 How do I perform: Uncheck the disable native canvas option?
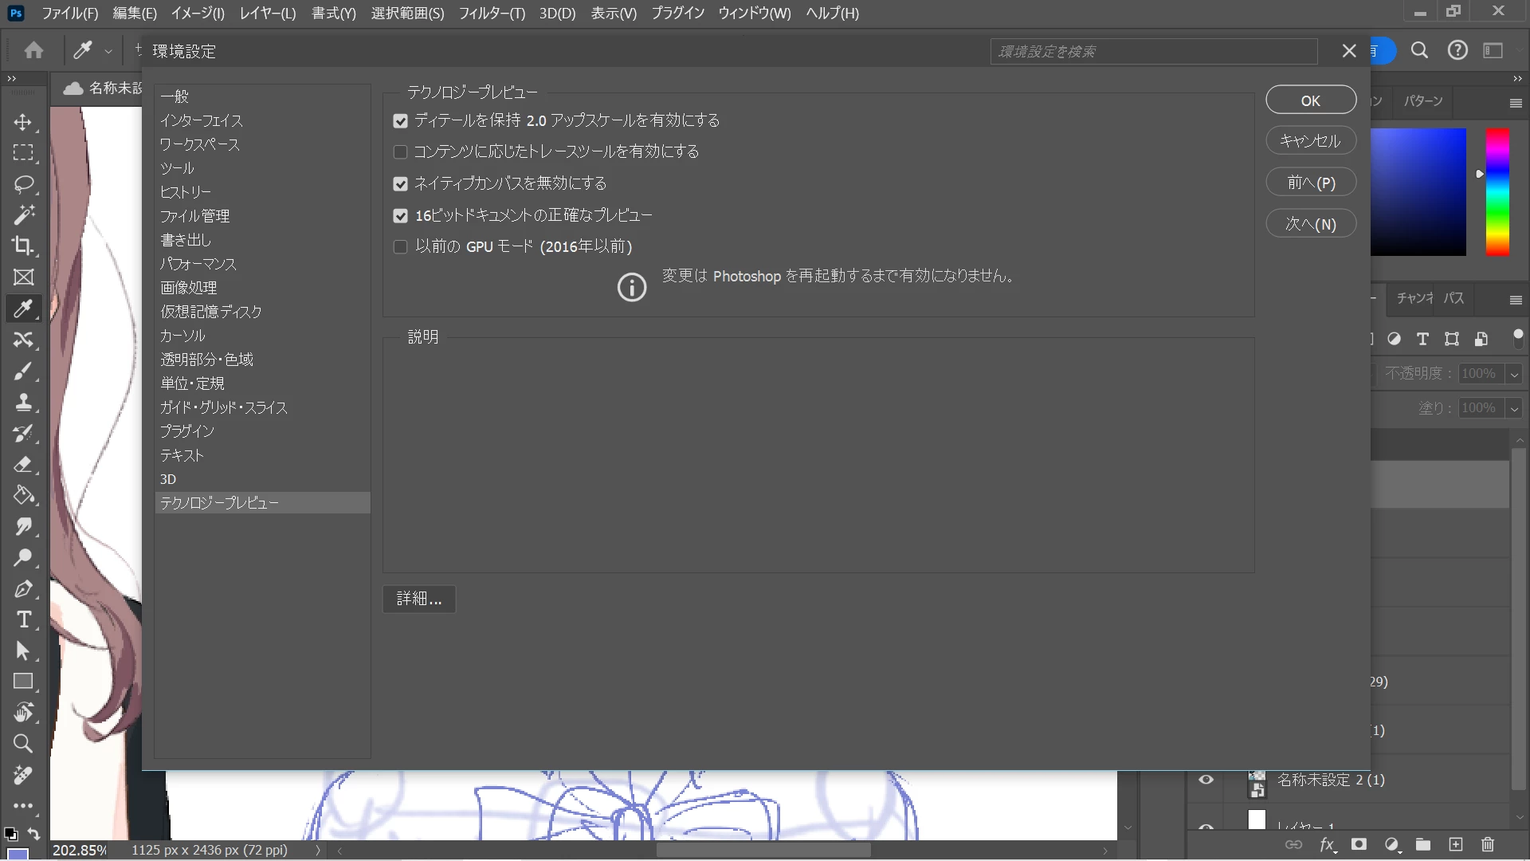[x=401, y=183]
